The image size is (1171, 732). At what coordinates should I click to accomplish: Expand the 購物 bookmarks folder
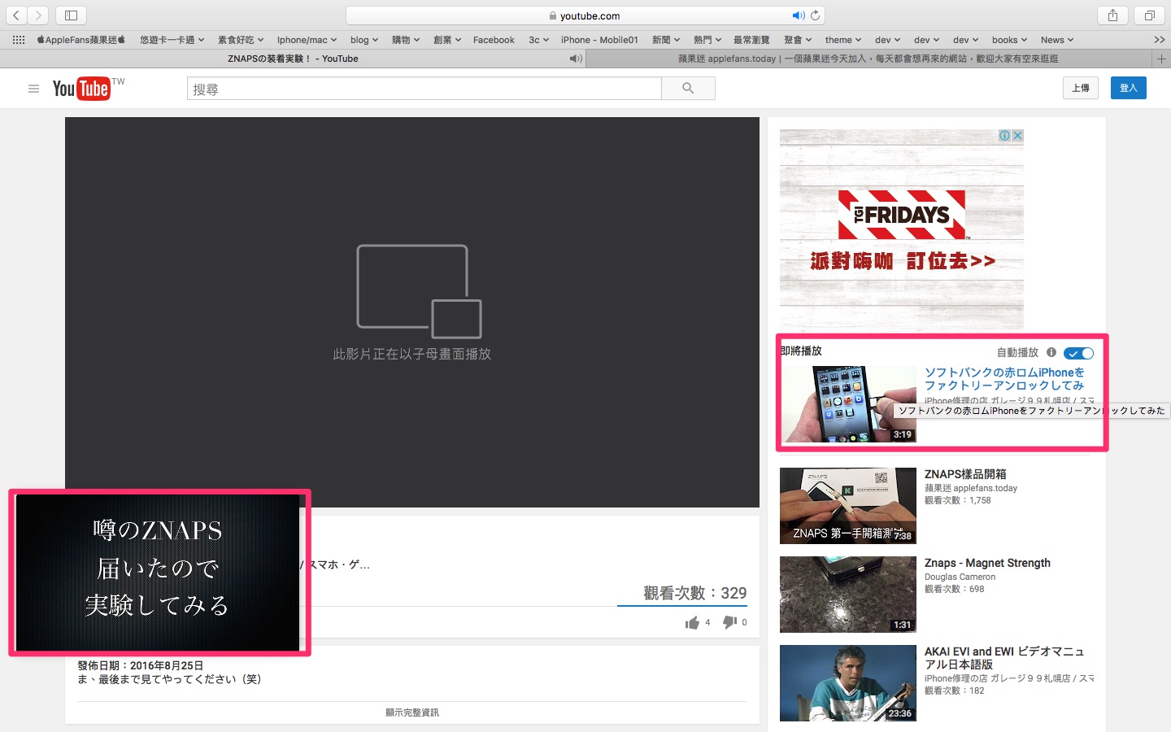click(x=406, y=40)
